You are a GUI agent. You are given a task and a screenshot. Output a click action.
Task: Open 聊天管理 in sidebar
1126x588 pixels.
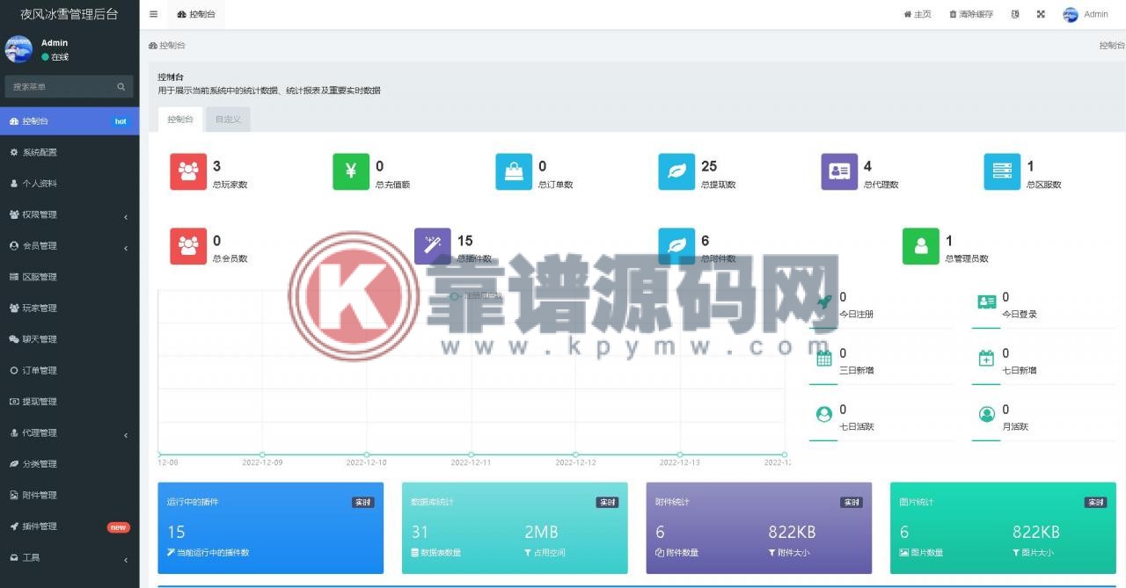(69, 339)
